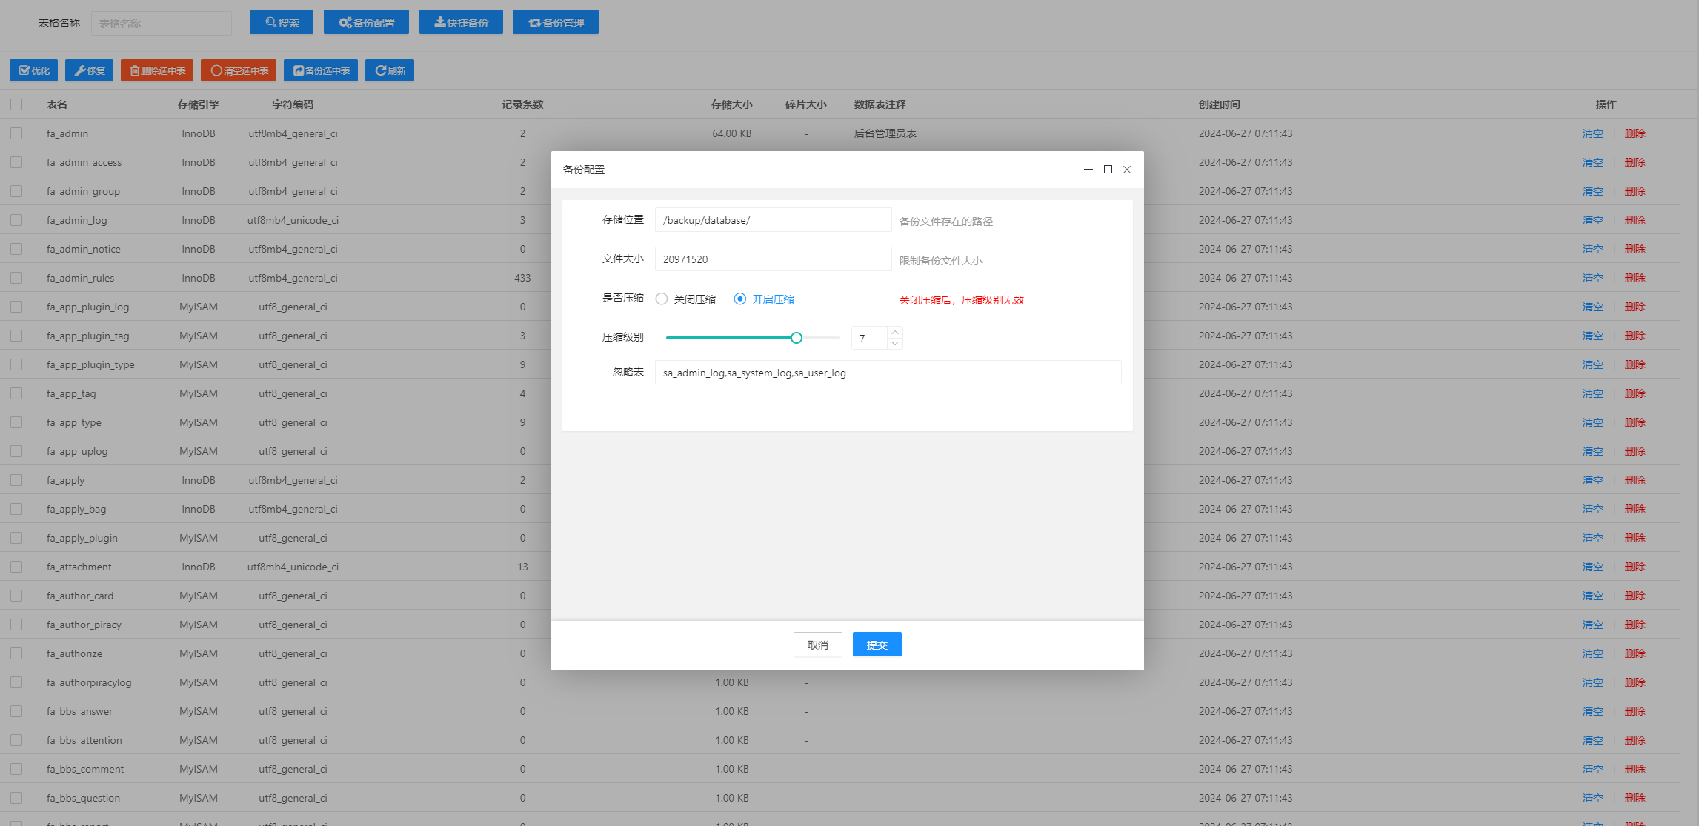Open 备份管理 backup management
1699x826 pixels.
click(555, 22)
